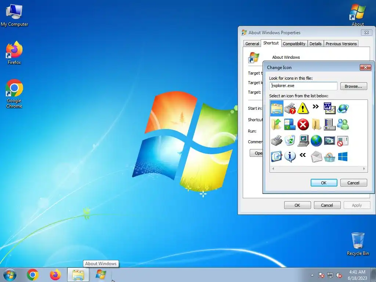
Task: Choose the printer with red question mark icon
Action: tap(290, 108)
